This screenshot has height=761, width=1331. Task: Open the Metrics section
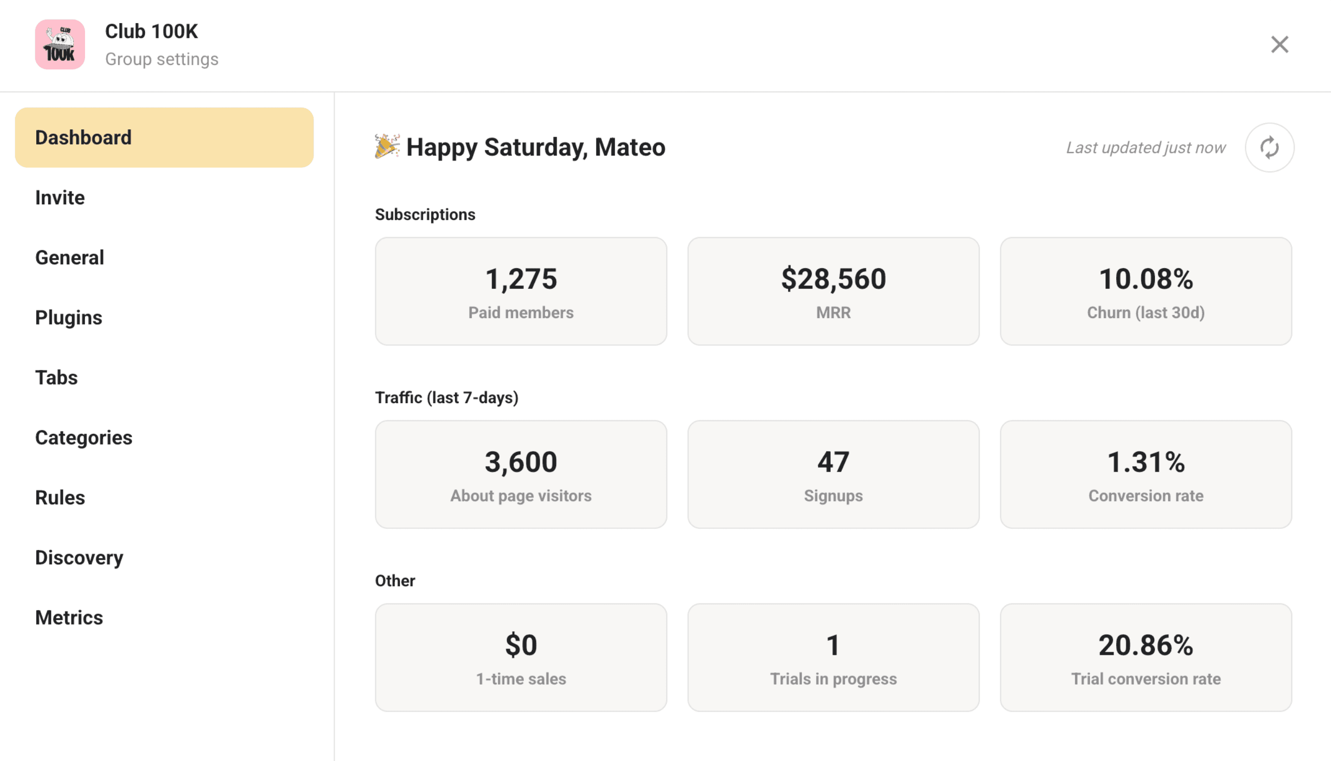(x=69, y=618)
